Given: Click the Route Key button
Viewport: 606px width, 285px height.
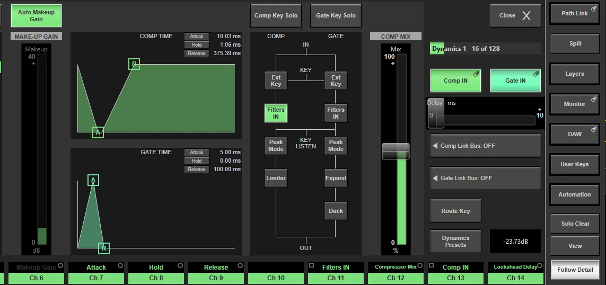Looking at the screenshot, I should (455, 211).
